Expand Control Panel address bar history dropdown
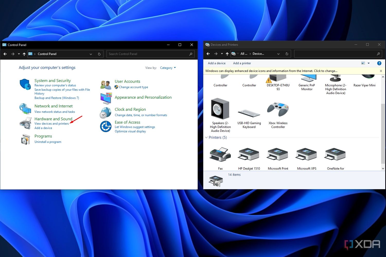This screenshot has height=257, width=386. pos(91,54)
